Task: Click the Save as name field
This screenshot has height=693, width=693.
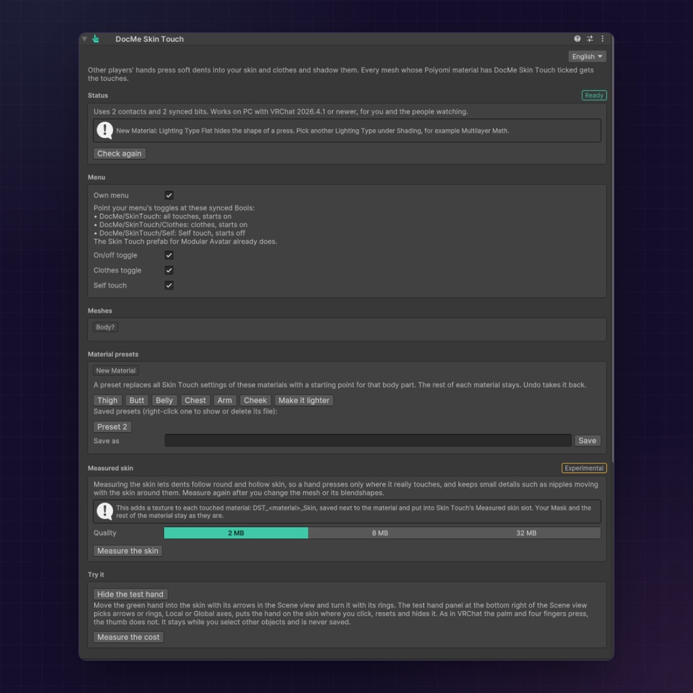Action: 367,440
